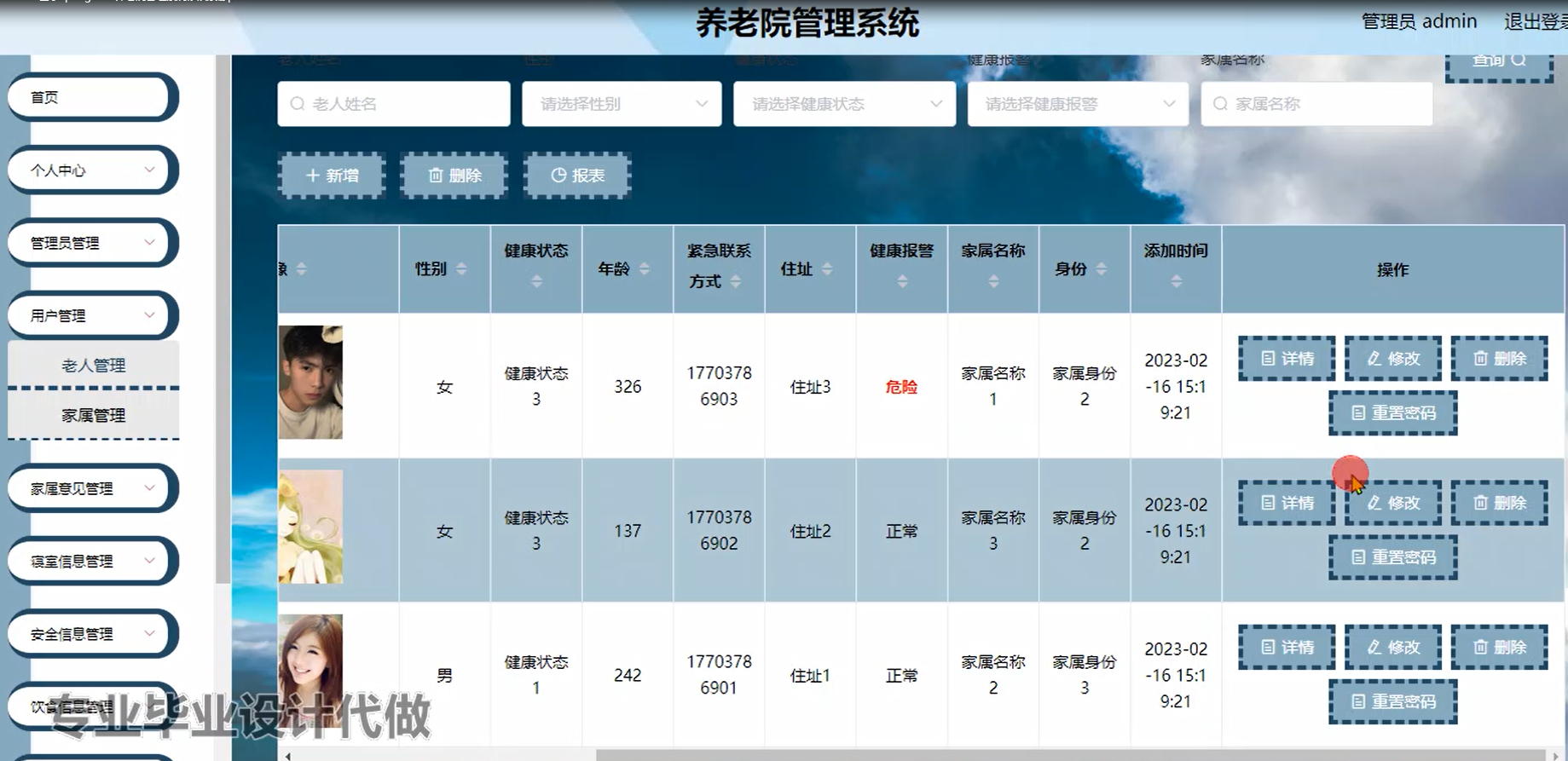Image resolution: width=1568 pixels, height=761 pixels.
Task: Expand the 寝室信息管理 sidebar menu
Action: (91, 562)
